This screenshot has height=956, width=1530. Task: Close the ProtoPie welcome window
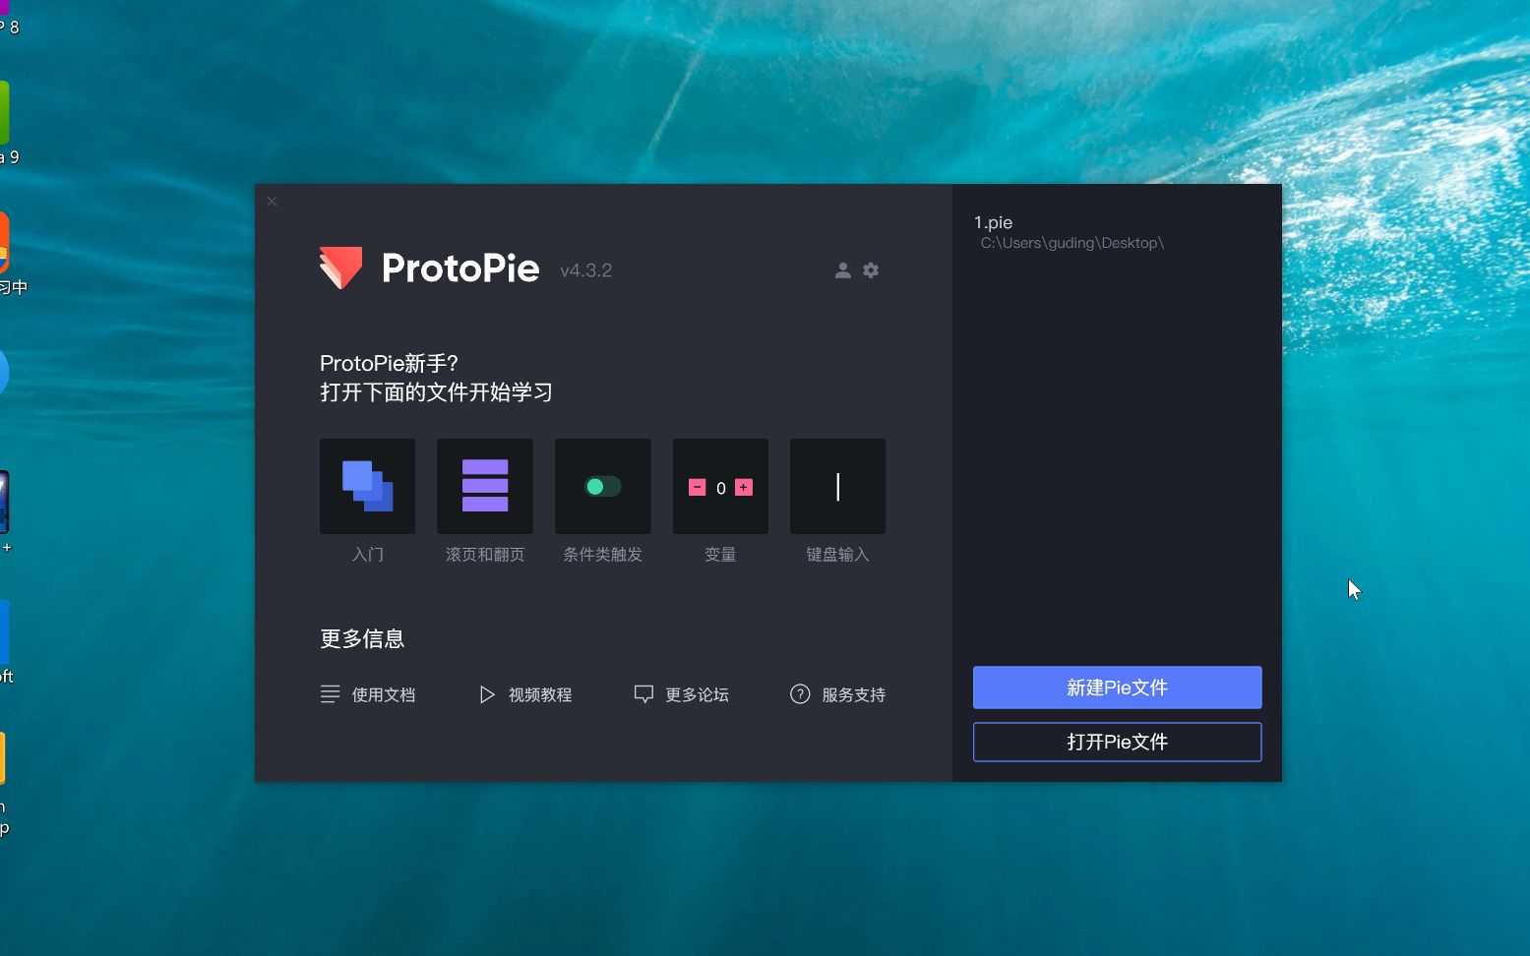click(273, 202)
